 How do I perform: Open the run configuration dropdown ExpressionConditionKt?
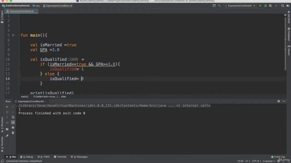click(x=240, y=6)
